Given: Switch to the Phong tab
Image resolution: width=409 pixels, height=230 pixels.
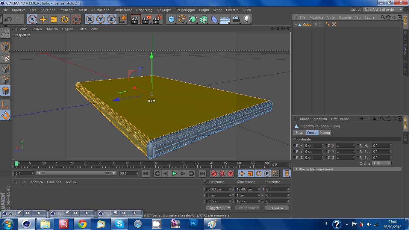Looking at the screenshot, I should click(x=325, y=133).
